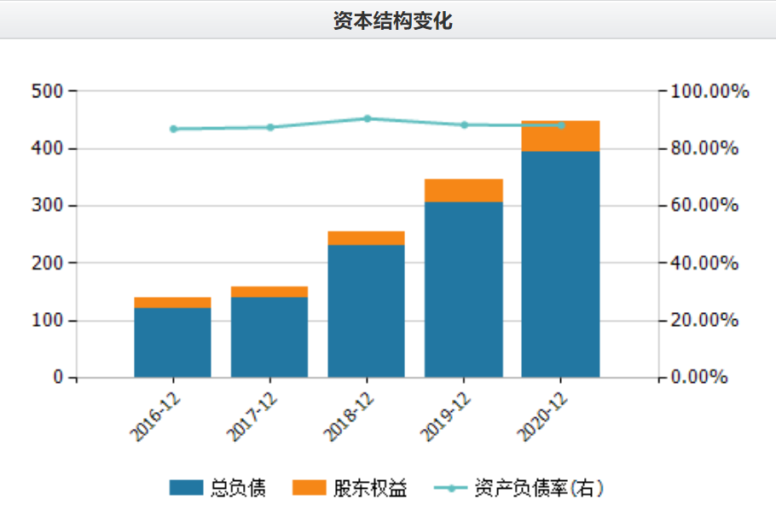Select the 资产负债率(右) legend label
Image resolution: width=776 pixels, height=522 pixels.
pos(539,488)
